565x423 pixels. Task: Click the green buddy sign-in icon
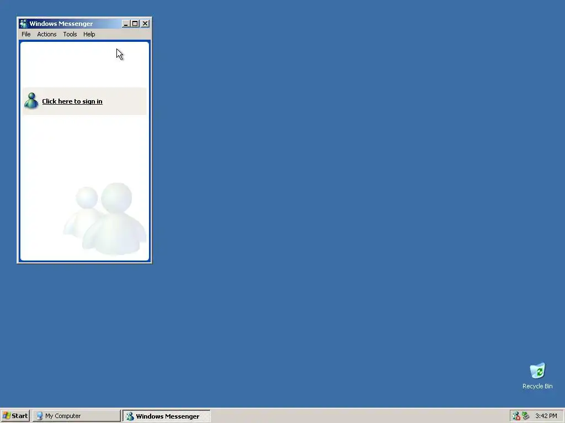pyautogui.click(x=31, y=101)
